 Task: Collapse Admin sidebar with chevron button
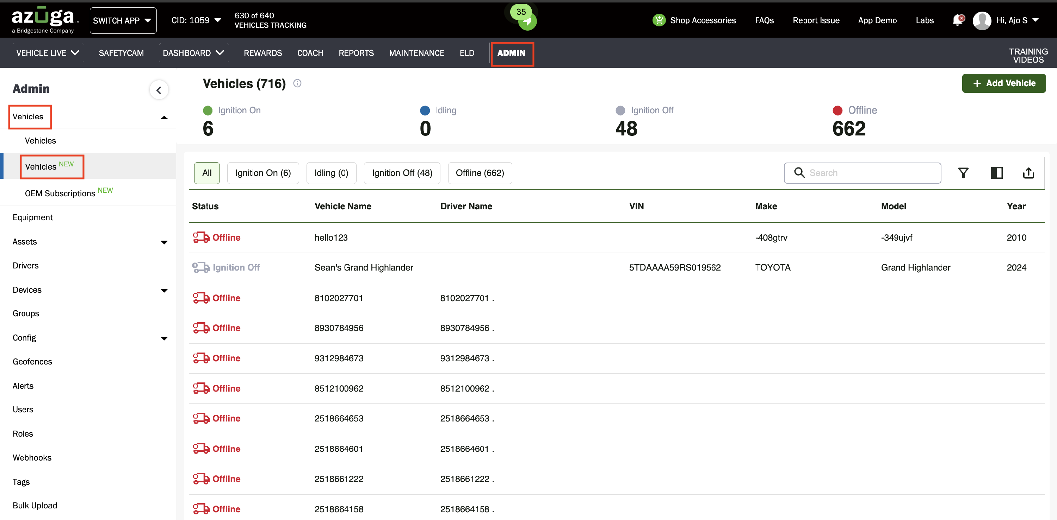pos(159,90)
